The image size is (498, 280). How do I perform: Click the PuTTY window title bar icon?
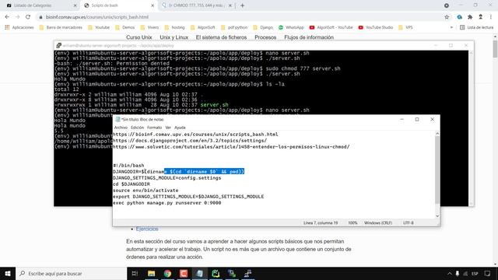58,45
